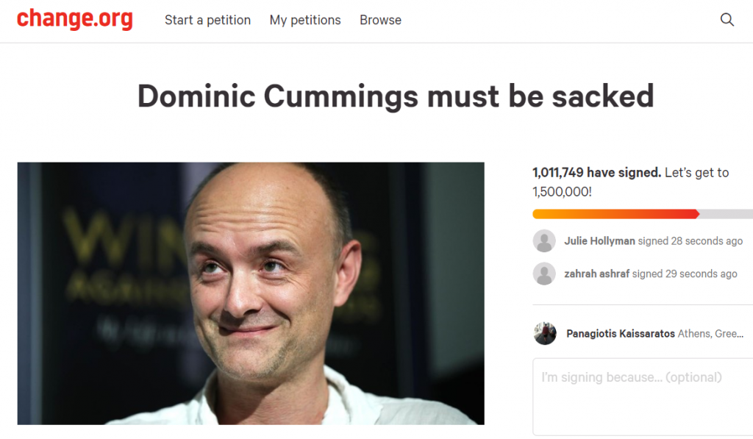753x439 pixels.
Task: Open search with the magnifier icon
Action: [727, 21]
